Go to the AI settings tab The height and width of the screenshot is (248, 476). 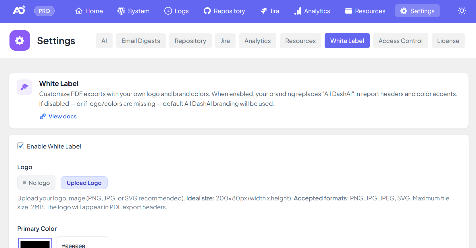(104, 41)
